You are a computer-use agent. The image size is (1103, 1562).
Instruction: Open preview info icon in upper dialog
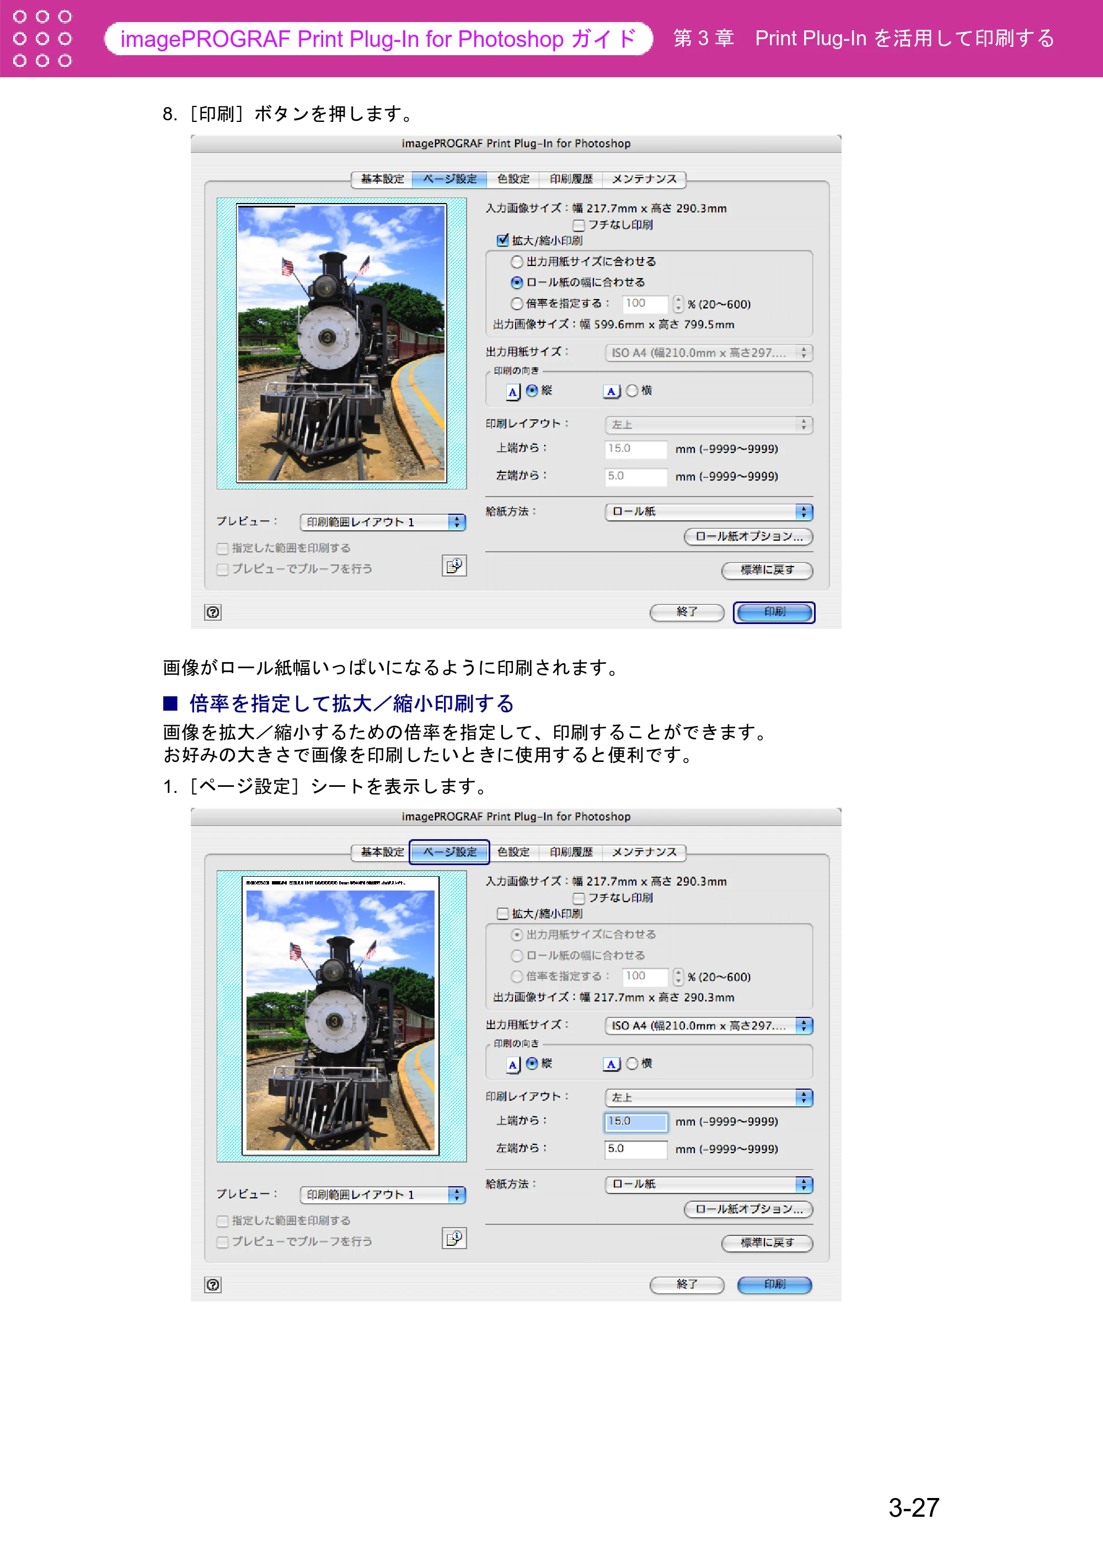454,566
